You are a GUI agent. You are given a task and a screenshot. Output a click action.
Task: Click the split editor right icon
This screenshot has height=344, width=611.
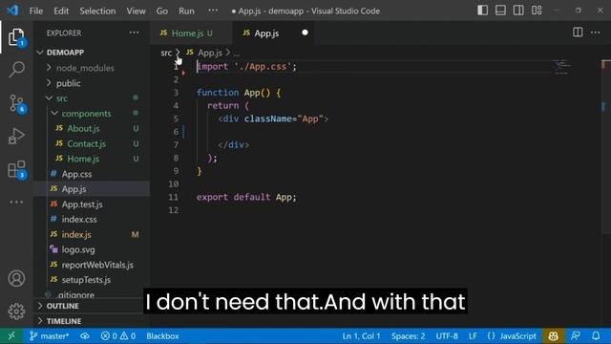point(578,32)
